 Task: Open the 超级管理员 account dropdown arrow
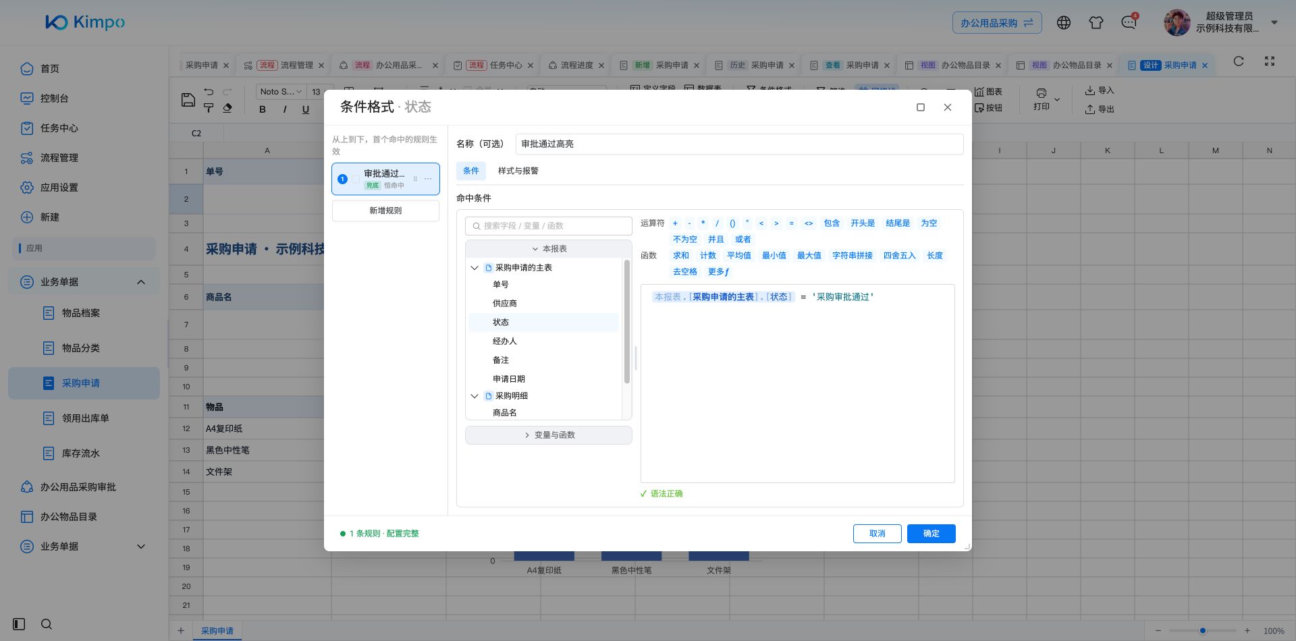pos(1274,22)
